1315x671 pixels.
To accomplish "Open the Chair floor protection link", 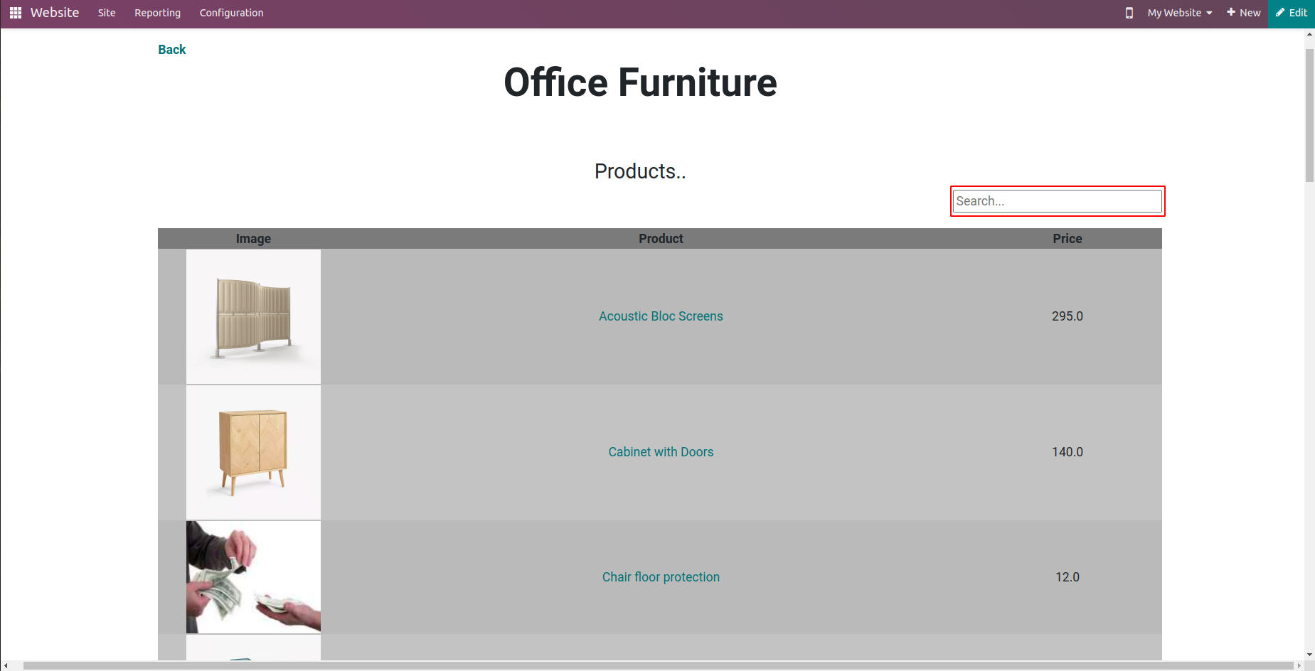I will [x=661, y=577].
